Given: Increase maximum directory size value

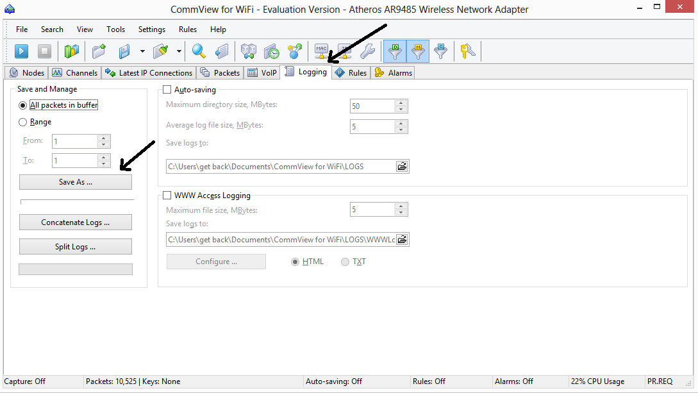Looking at the screenshot, I should [401, 103].
